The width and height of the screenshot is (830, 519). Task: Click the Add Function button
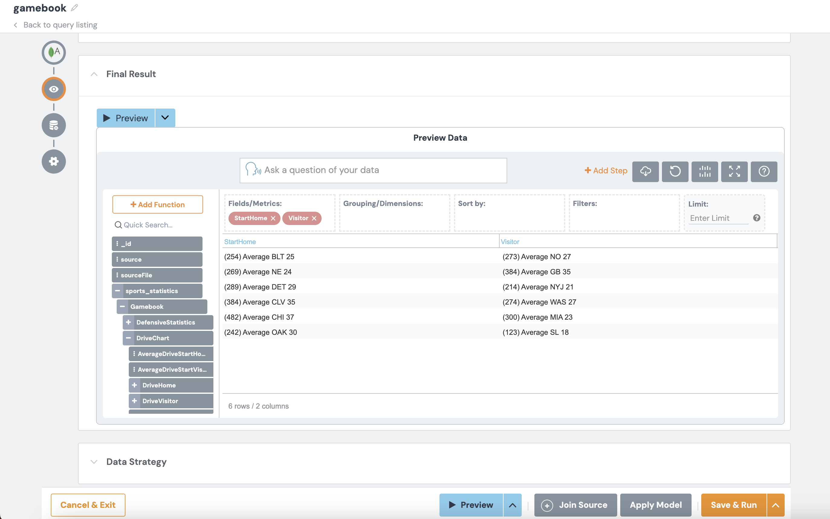[157, 204]
